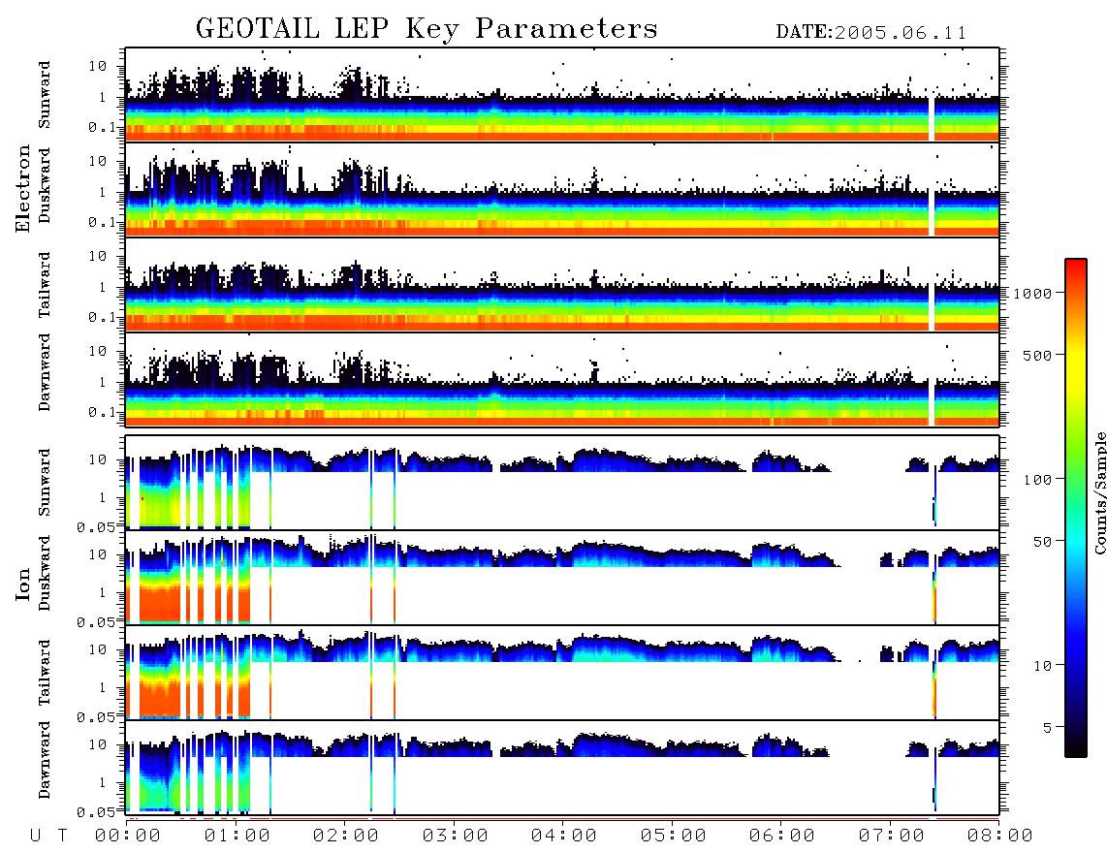Image resolution: width=1107 pixels, height=853 pixels.
Task: Click the 0.05 tick of Ion Sunward panel
Action: [96, 527]
